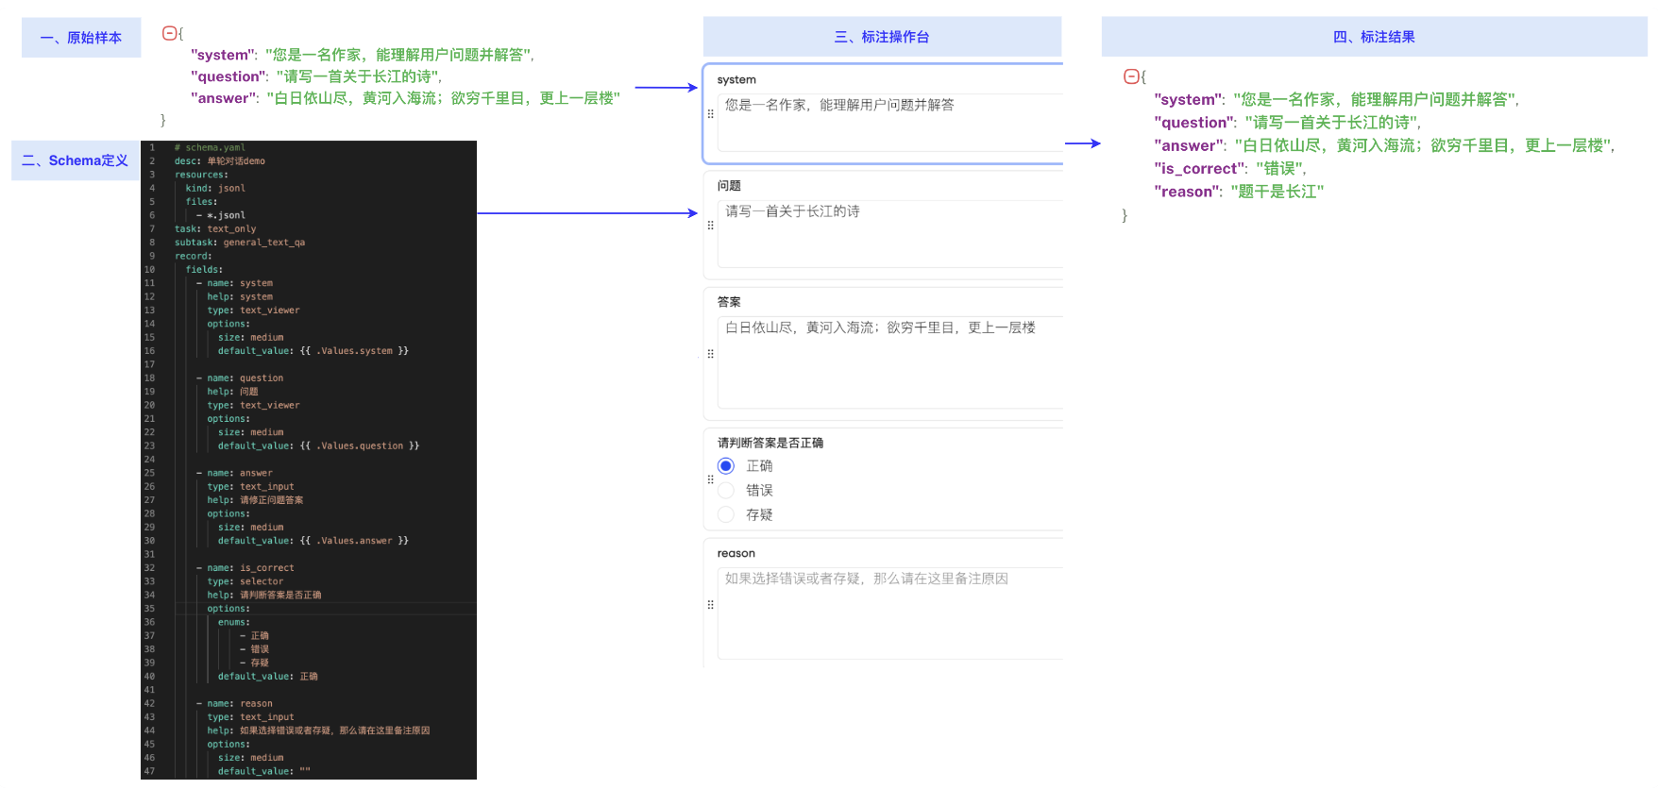Grab the drag handle beside 问题 field
The height and width of the screenshot is (789, 1658).
point(711,226)
